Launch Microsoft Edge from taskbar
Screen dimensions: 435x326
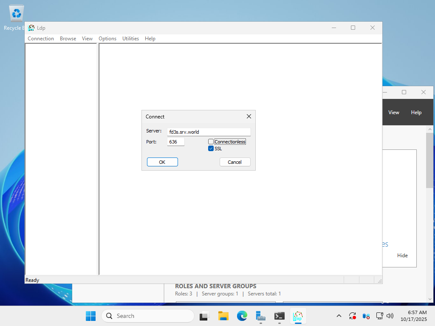coord(242,316)
